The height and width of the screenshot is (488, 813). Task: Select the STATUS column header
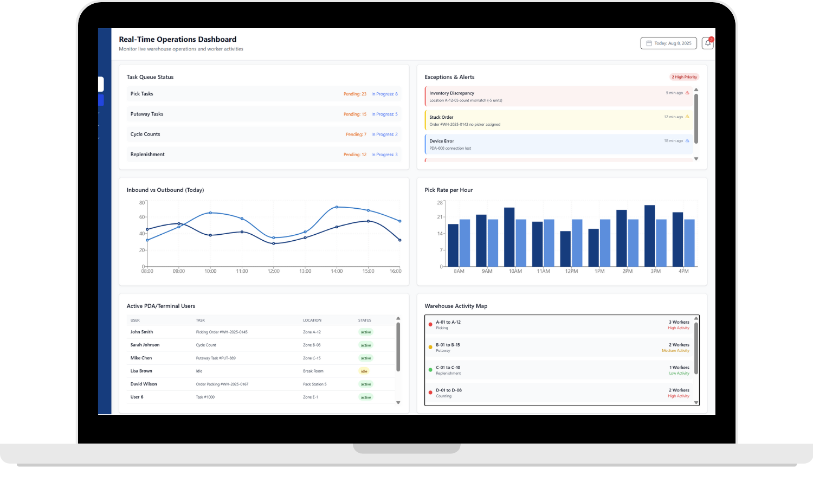[x=364, y=320]
